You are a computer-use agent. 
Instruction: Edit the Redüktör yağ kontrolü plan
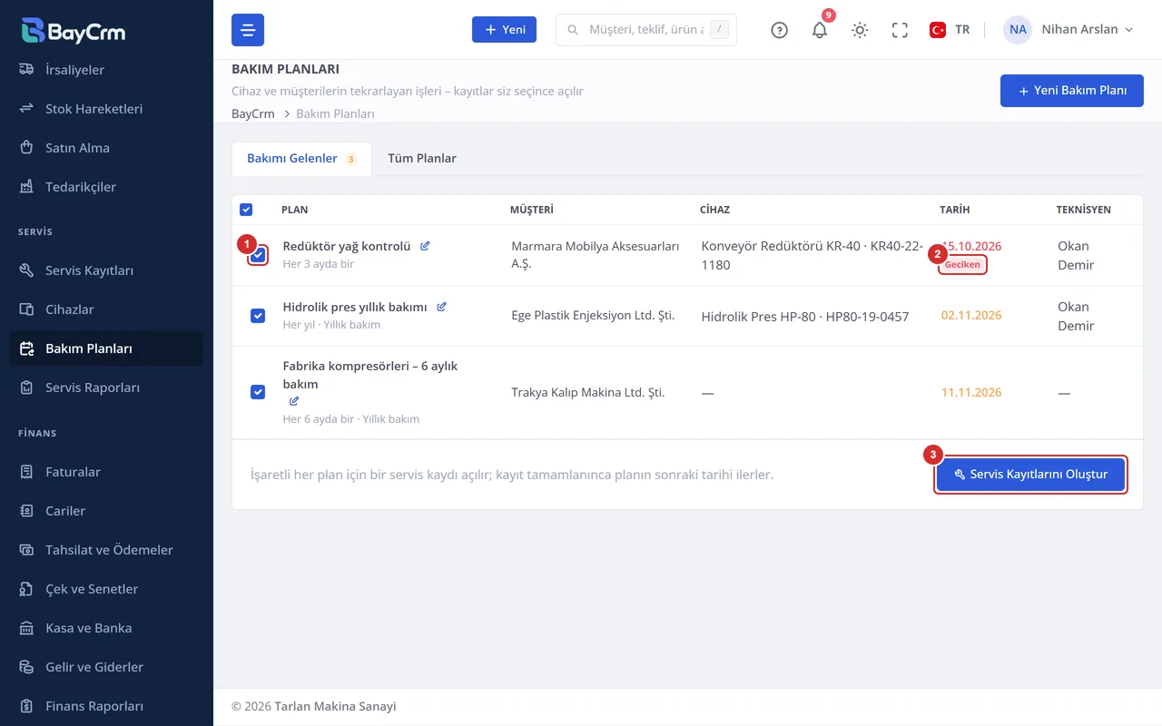coord(425,246)
